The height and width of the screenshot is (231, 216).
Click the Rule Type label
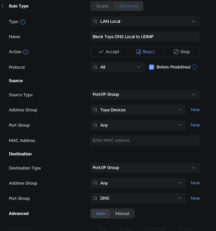[x=19, y=6]
